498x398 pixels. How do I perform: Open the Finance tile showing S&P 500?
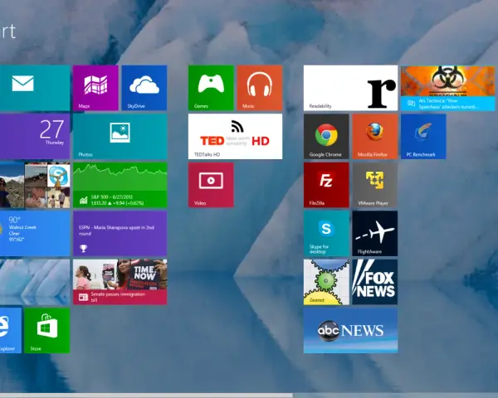[120, 186]
